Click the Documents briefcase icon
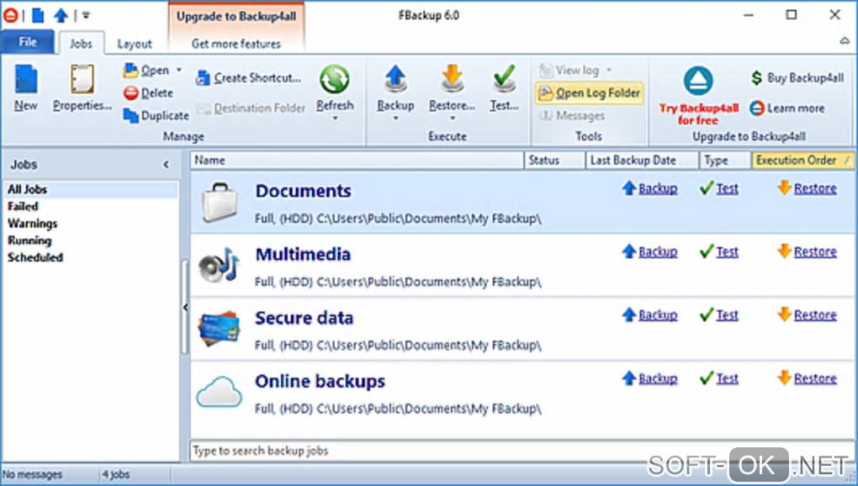Screen dimensions: 858x486 coord(220,202)
